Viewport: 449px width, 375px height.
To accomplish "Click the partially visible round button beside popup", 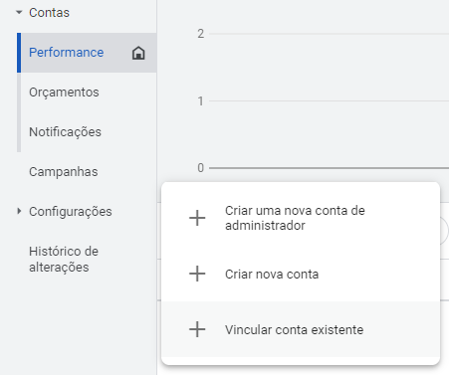I will [445, 230].
